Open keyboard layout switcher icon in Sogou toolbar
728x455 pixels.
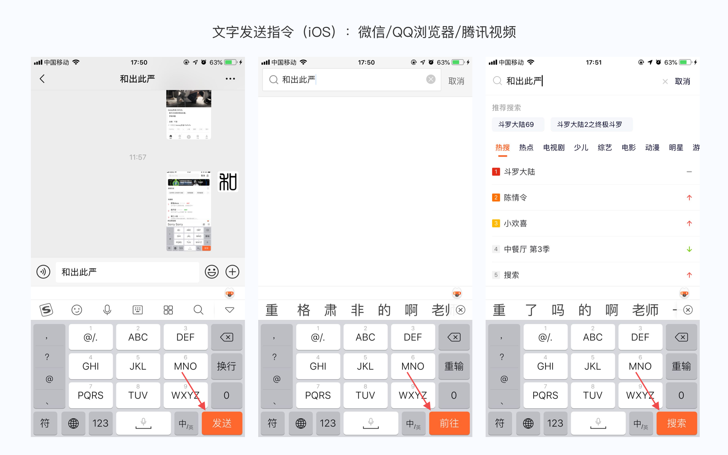tap(137, 310)
